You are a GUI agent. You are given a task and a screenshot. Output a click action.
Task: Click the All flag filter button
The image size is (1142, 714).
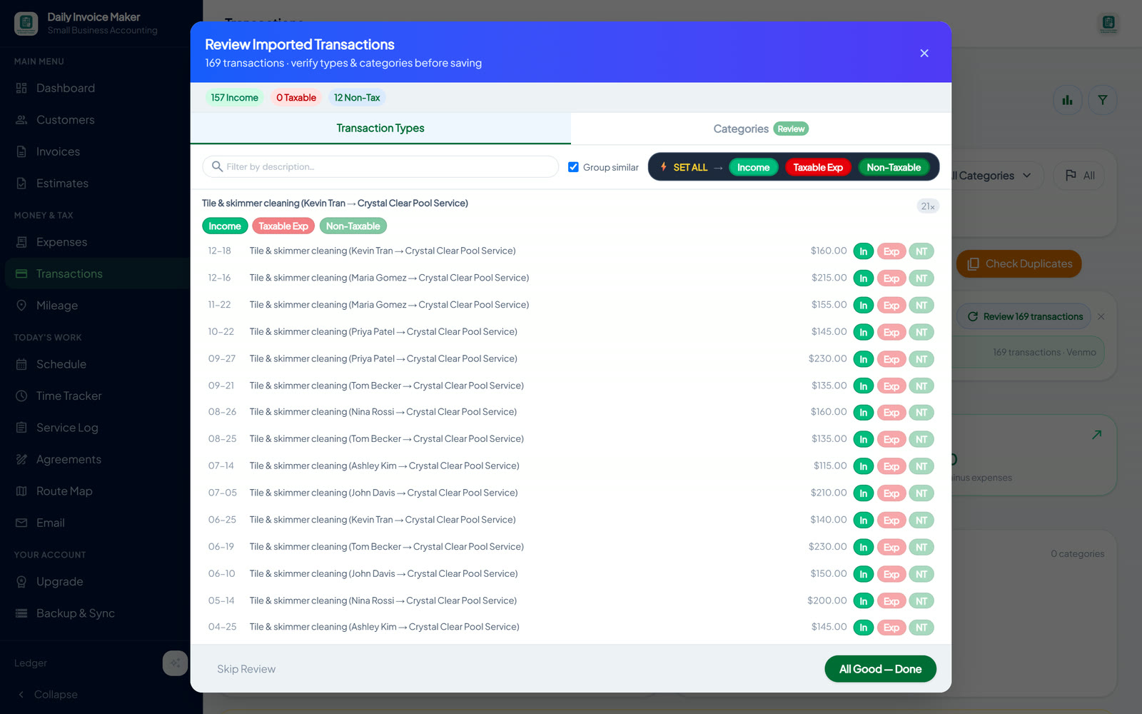point(1079,176)
